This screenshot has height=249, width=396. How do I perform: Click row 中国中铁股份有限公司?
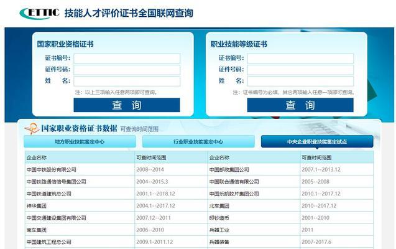coord(52,169)
